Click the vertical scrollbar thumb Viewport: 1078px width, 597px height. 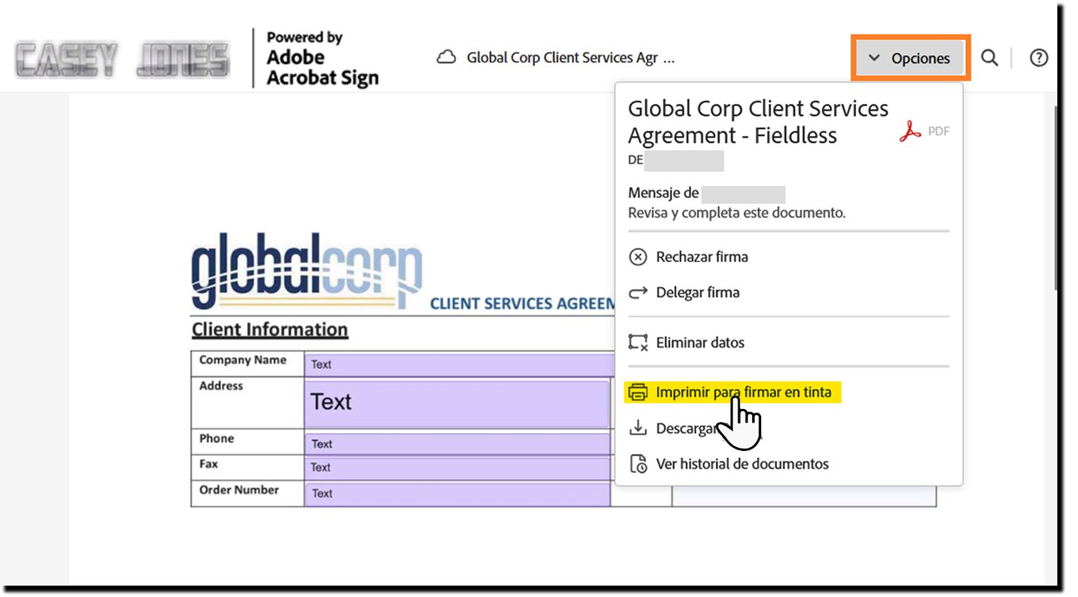pyautogui.click(x=1056, y=197)
